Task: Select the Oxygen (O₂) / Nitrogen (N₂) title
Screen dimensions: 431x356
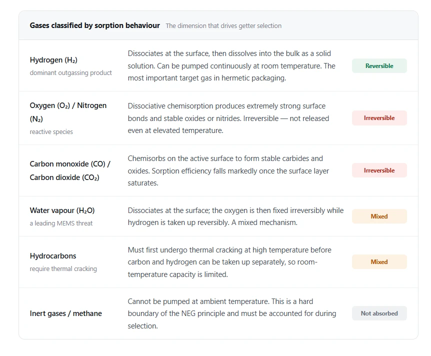Action: (68, 112)
